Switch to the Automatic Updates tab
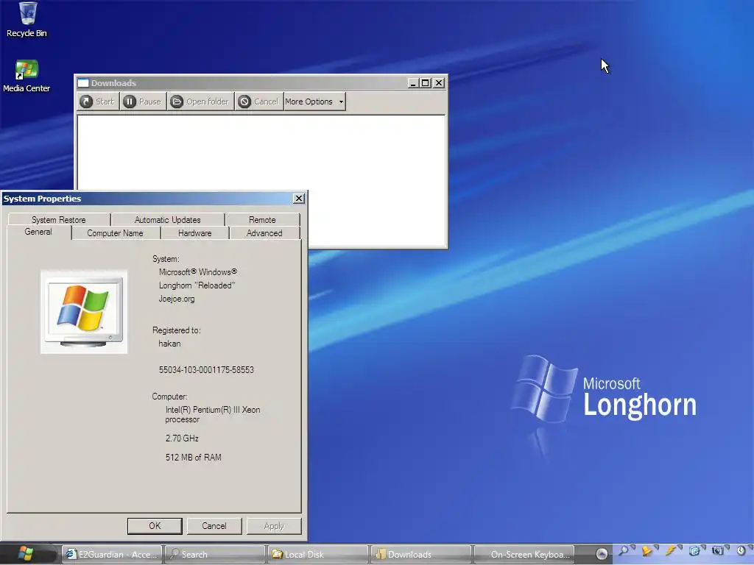 pyautogui.click(x=167, y=219)
